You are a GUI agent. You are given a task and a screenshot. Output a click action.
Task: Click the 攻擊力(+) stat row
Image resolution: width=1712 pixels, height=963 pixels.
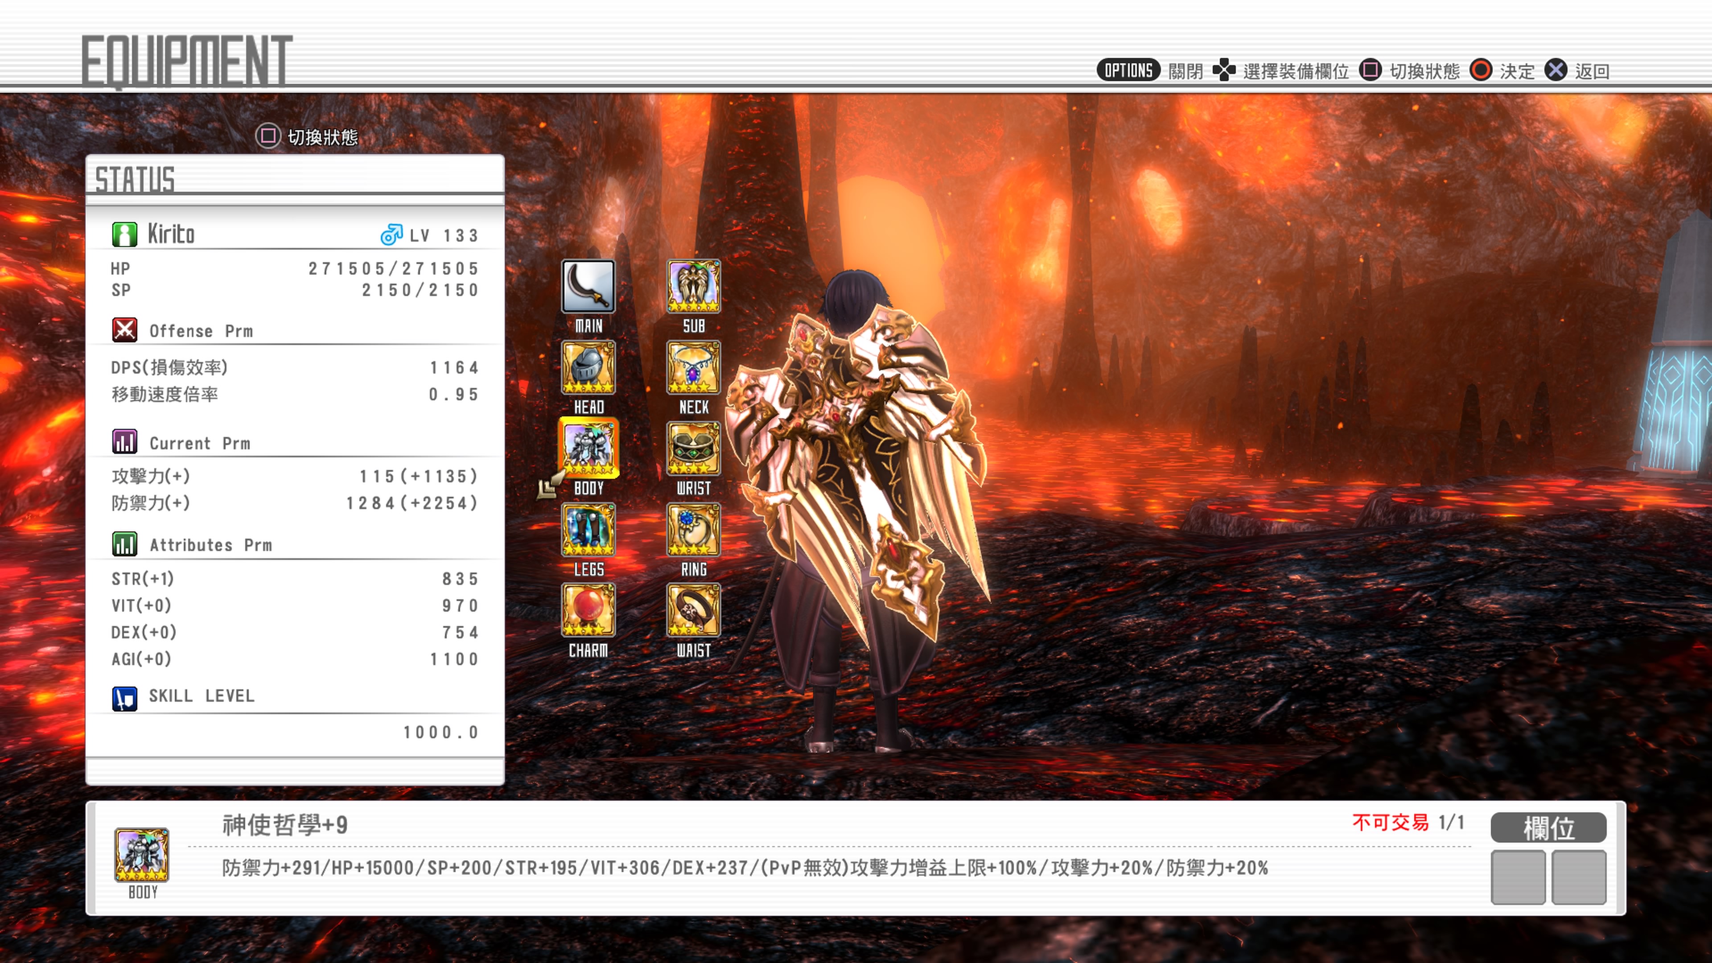tap(295, 477)
